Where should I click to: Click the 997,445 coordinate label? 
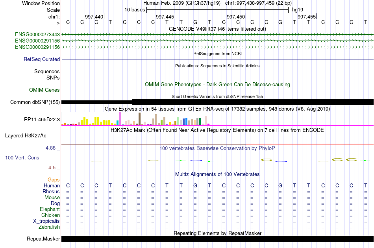click(165, 17)
